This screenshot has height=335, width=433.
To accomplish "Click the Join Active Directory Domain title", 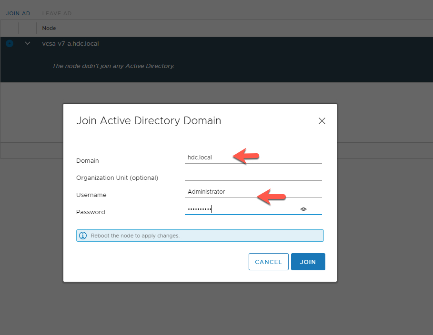I will click(x=149, y=120).
